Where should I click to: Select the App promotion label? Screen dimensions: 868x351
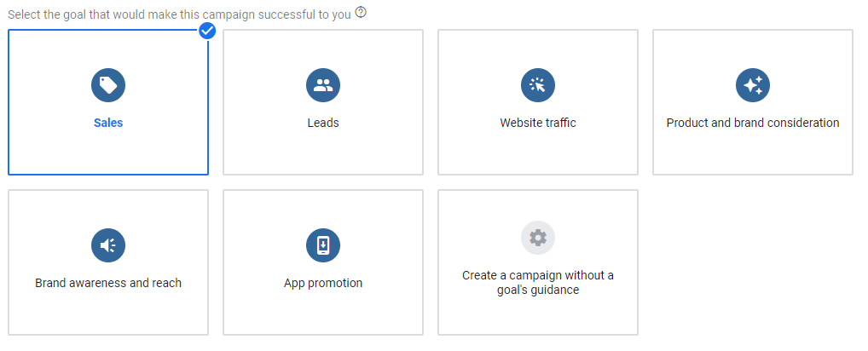pyautogui.click(x=323, y=283)
